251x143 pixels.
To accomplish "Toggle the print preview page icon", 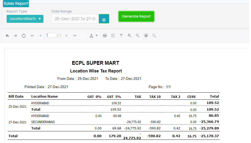I will pos(113,36).
